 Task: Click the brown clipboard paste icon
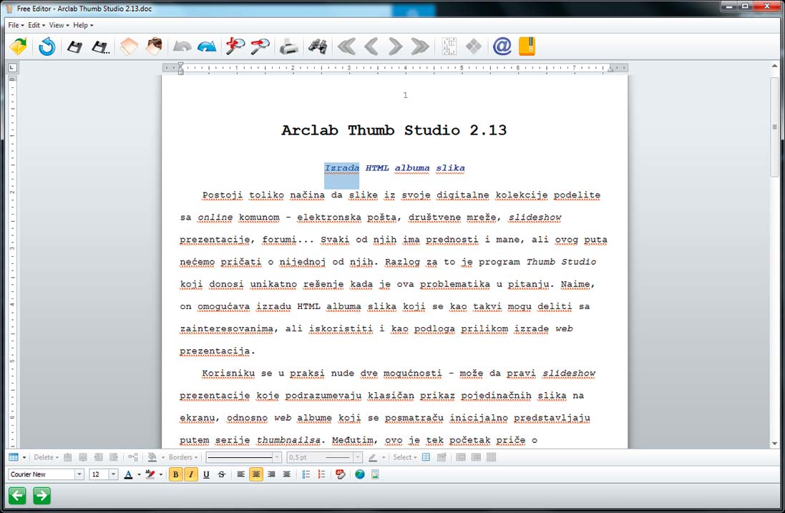[x=154, y=47]
